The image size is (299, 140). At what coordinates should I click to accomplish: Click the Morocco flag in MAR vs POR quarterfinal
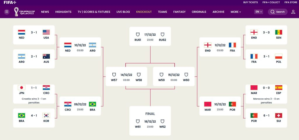(208, 104)
